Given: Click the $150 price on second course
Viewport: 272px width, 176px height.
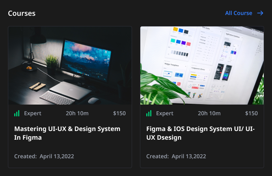Looking at the screenshot, I should click(252, 113).
